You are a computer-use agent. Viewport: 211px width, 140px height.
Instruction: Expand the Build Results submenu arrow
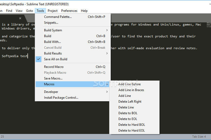[107, 53]
